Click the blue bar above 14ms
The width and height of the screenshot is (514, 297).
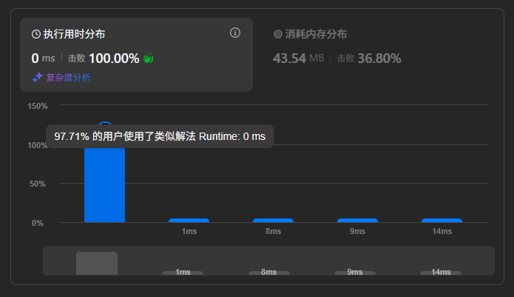point(442,221)
